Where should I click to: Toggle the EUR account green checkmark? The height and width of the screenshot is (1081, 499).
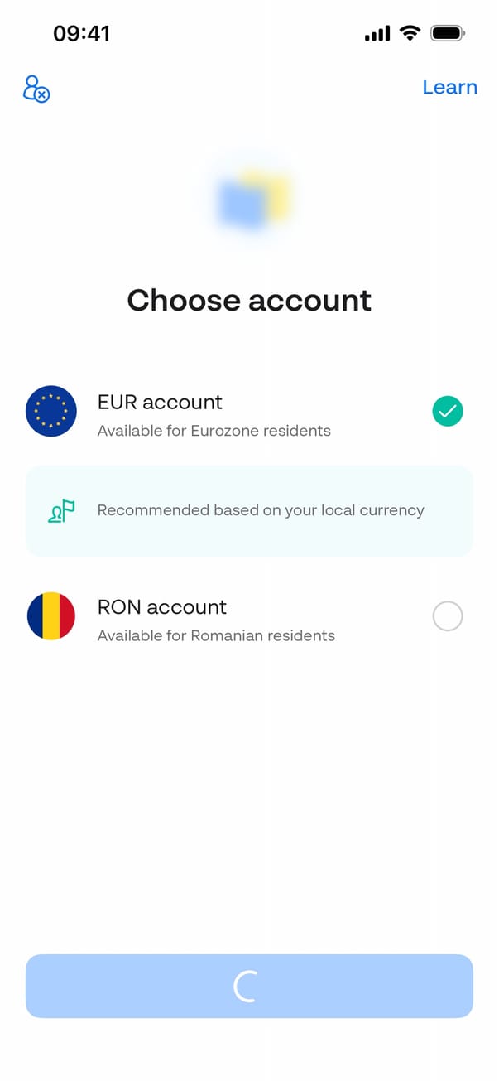click(448, 411)
